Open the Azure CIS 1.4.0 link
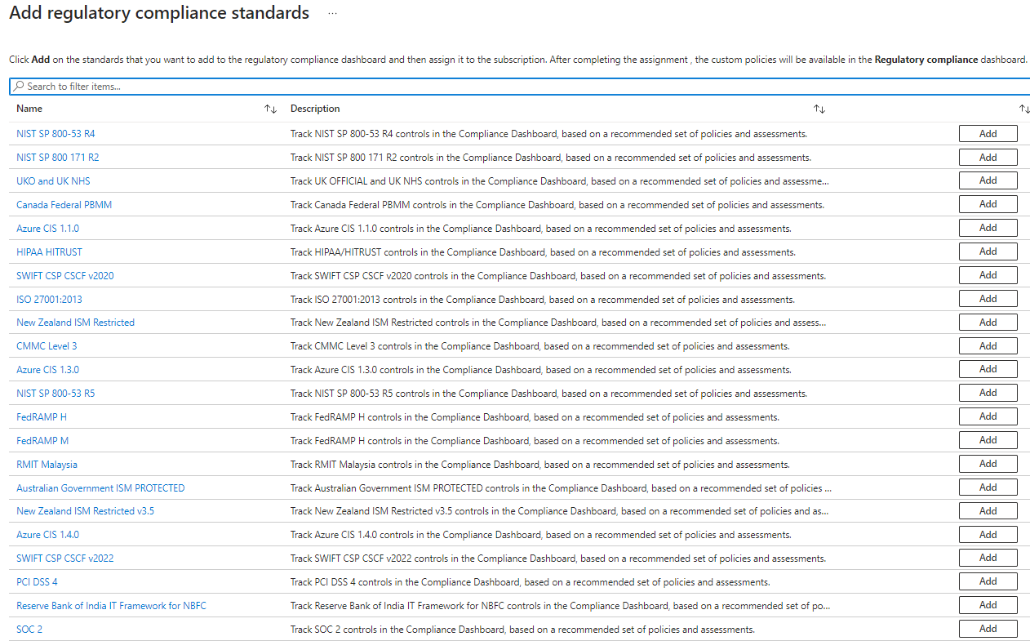The image size is (1030, 641). [x=47, y=535]
